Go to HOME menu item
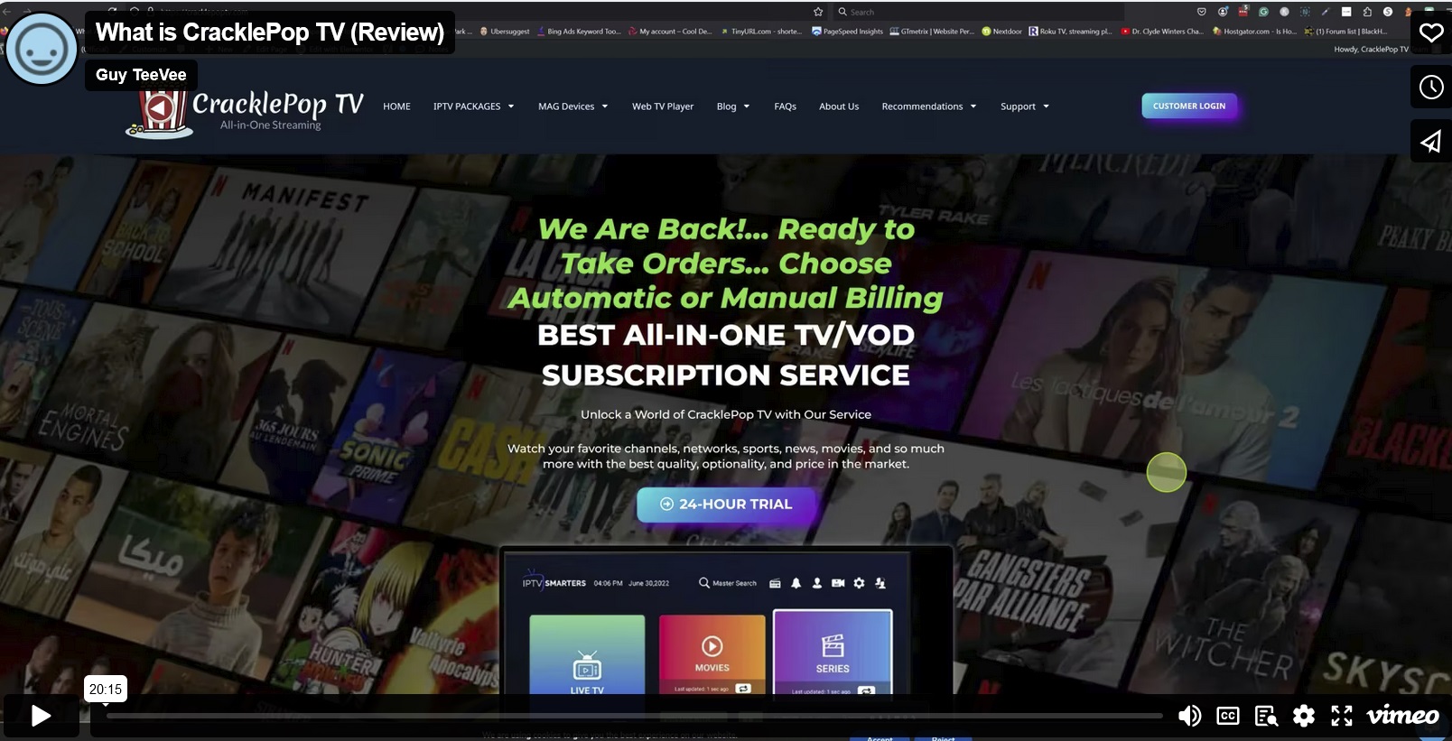The height and width of the screenshot is (741, 1452). [x=396, y=107]
